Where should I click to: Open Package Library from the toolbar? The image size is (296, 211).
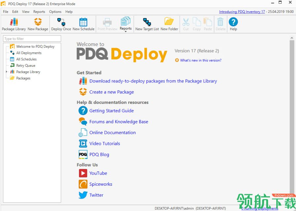click(x=14, y=24)
